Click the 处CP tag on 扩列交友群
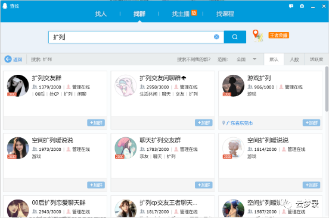 pyautogui.click(x=54, y=94)
